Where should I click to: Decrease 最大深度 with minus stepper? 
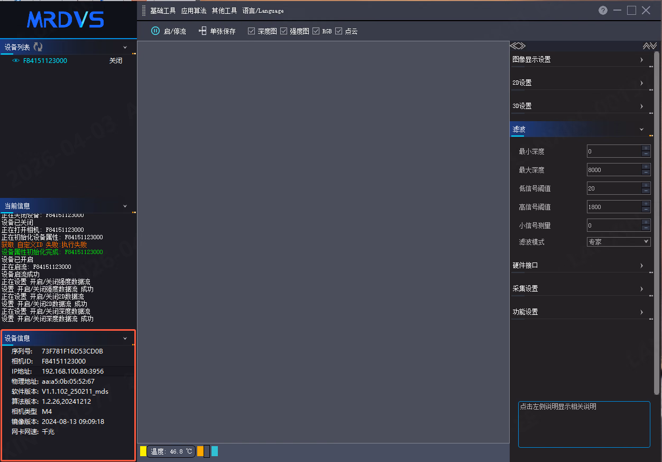pyautogui.click(x=646, y=173)
